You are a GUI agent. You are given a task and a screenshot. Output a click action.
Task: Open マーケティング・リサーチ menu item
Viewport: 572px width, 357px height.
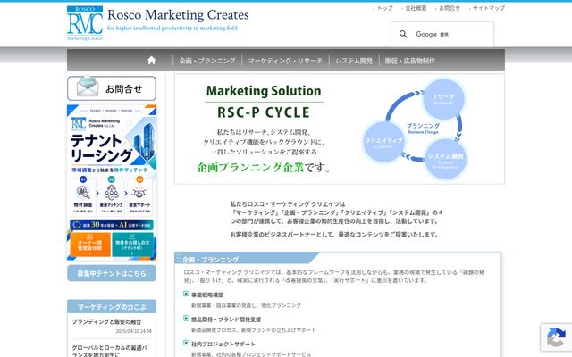pos(285,61)
